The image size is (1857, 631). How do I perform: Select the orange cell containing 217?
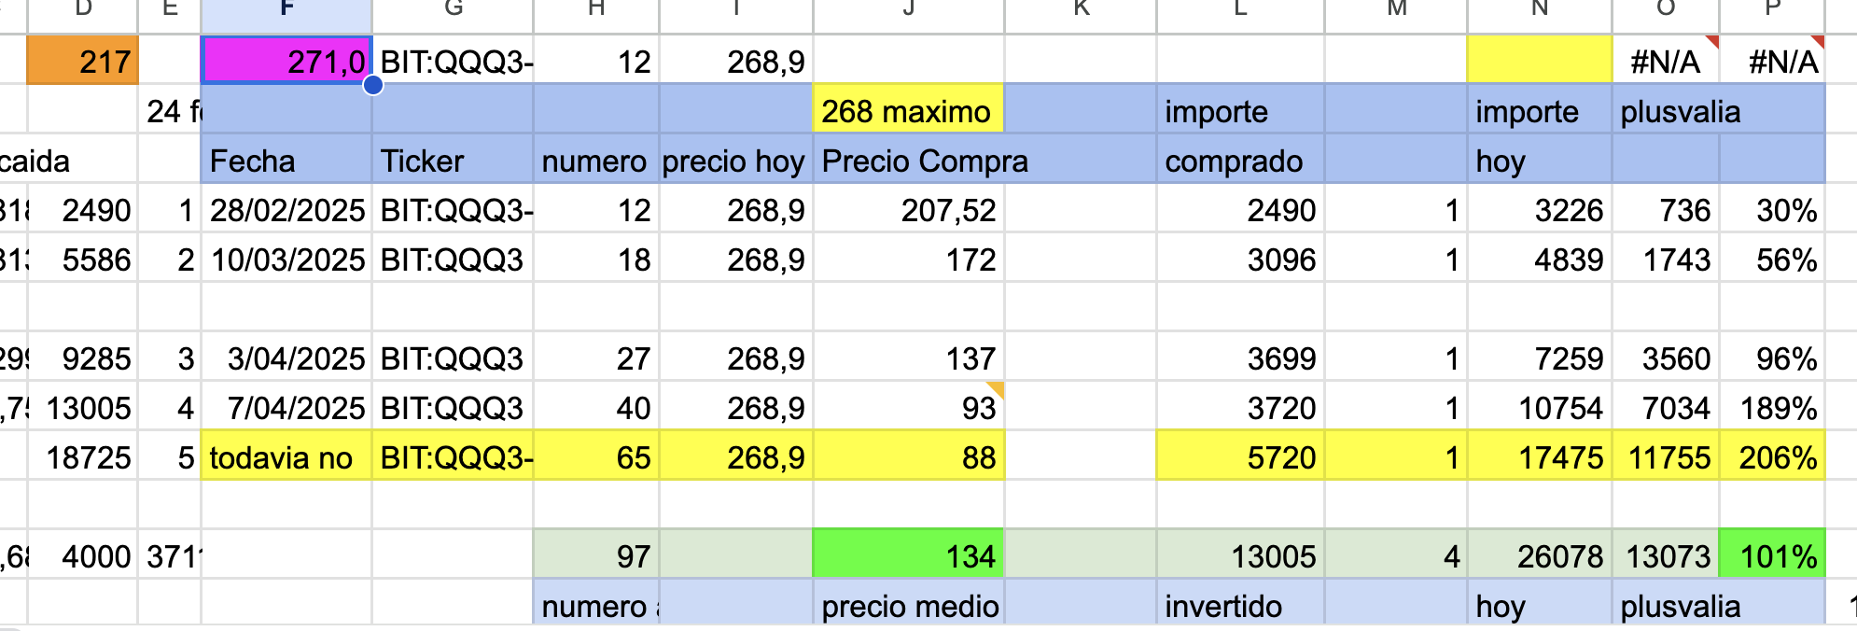(x=83, y=62)
